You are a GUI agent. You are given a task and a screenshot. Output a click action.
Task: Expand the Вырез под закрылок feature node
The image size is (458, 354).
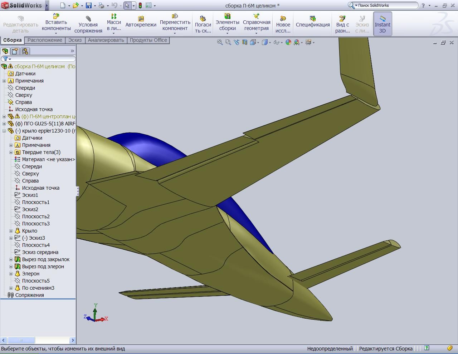11,259
